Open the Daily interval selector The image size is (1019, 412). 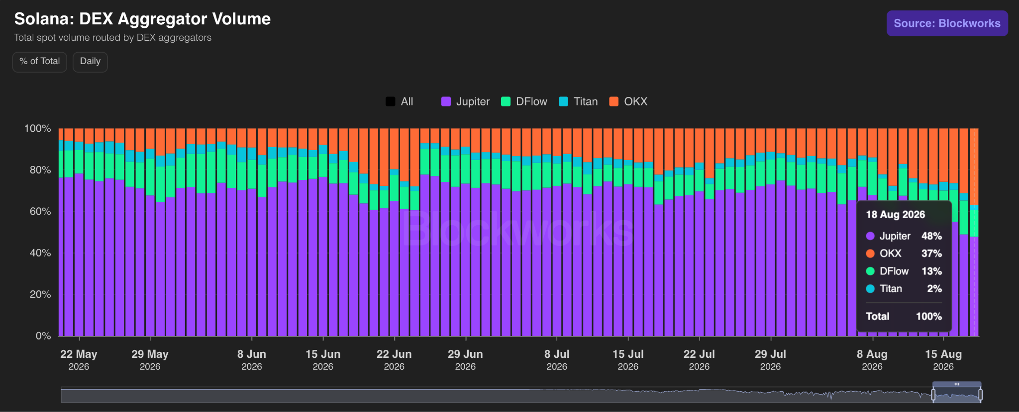(x=90, y=62)
